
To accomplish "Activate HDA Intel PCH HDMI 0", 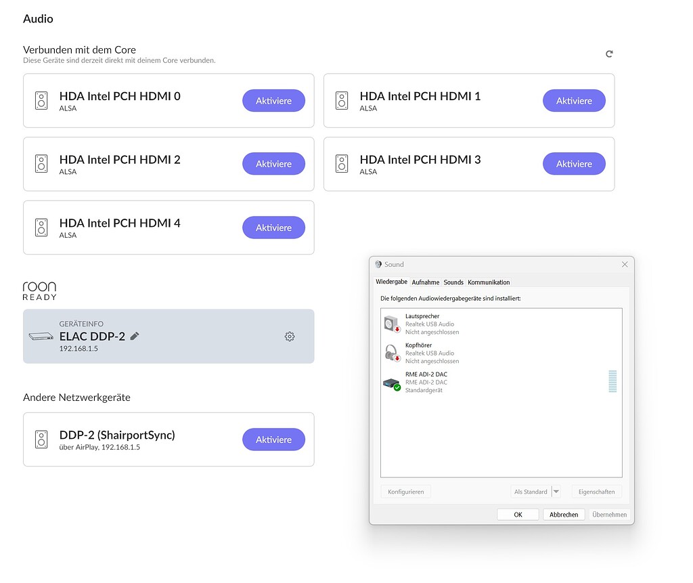I will 273,100.
